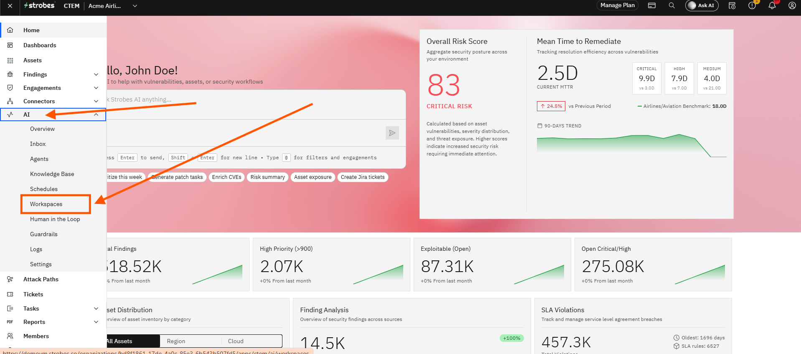Close the sidebar using the X icon
The height and width of the screenshot is (354, 801).
click(10, 6)
